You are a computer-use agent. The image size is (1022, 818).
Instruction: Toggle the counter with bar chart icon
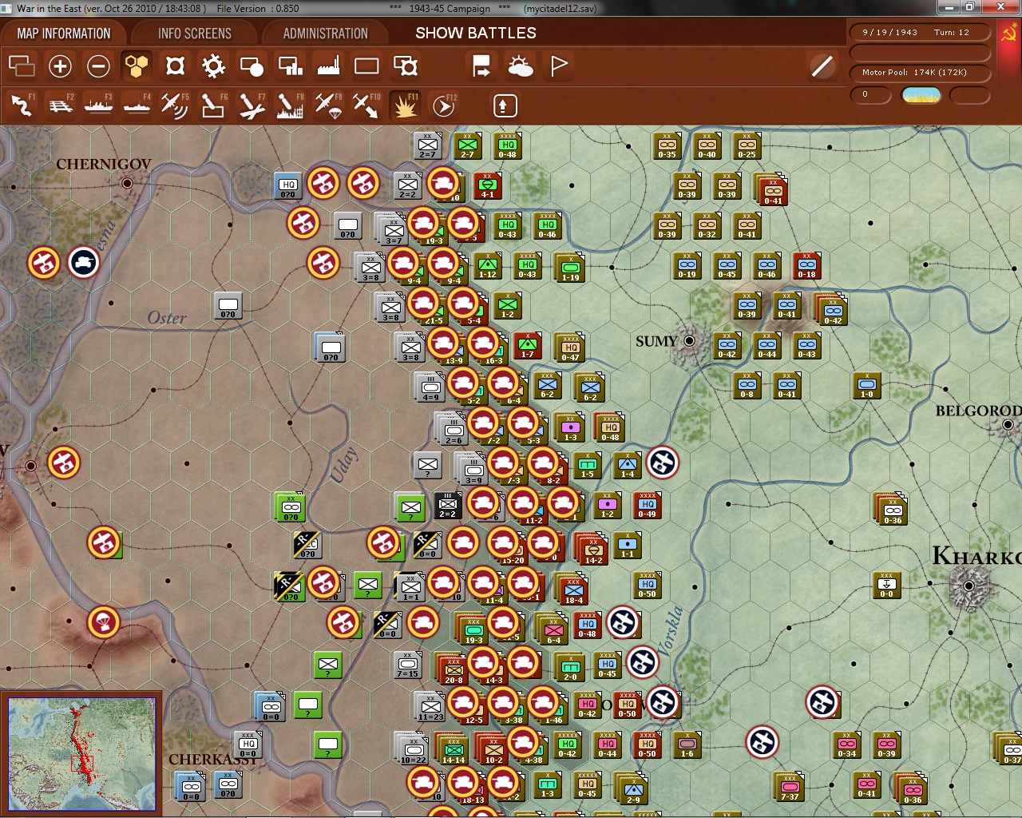[x=290, y=66]
